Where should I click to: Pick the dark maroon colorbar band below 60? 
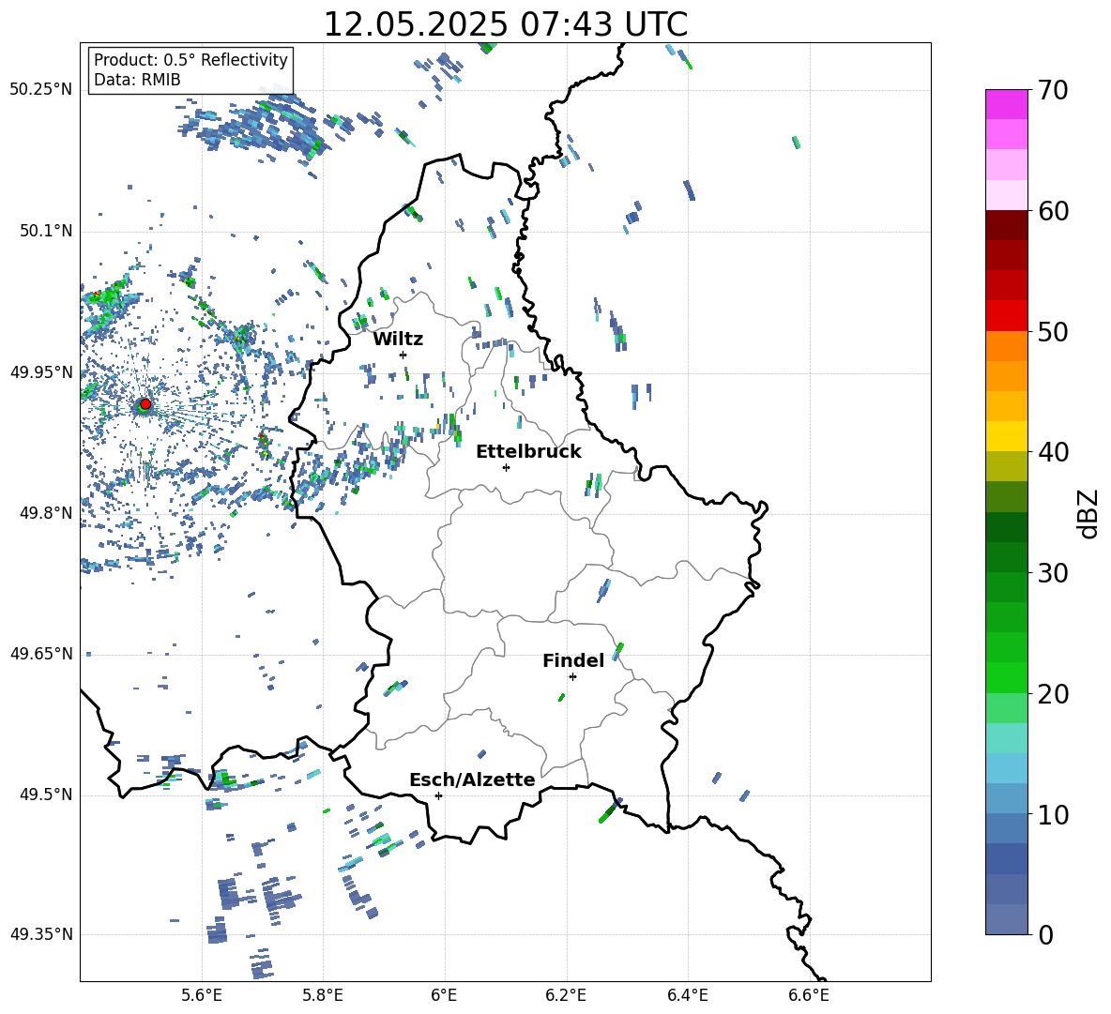(1007, 225)
